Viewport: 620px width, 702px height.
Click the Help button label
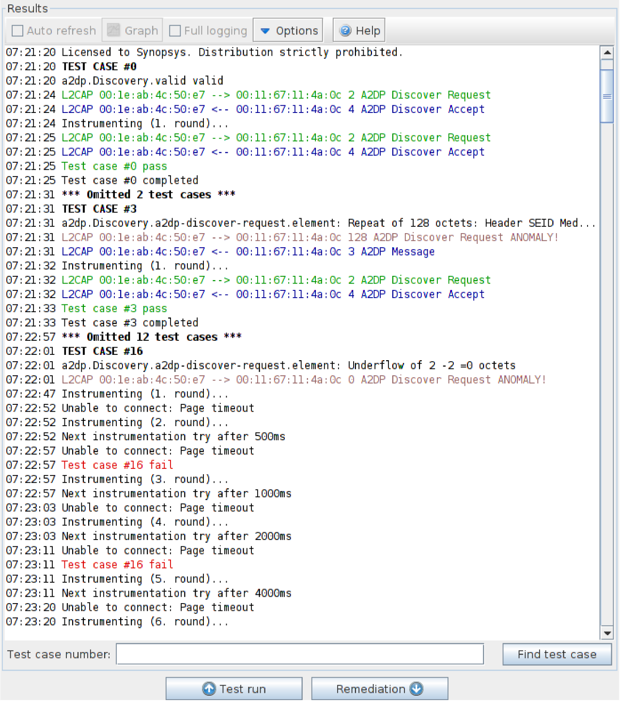pyautogui.click(x=368, y=31)
